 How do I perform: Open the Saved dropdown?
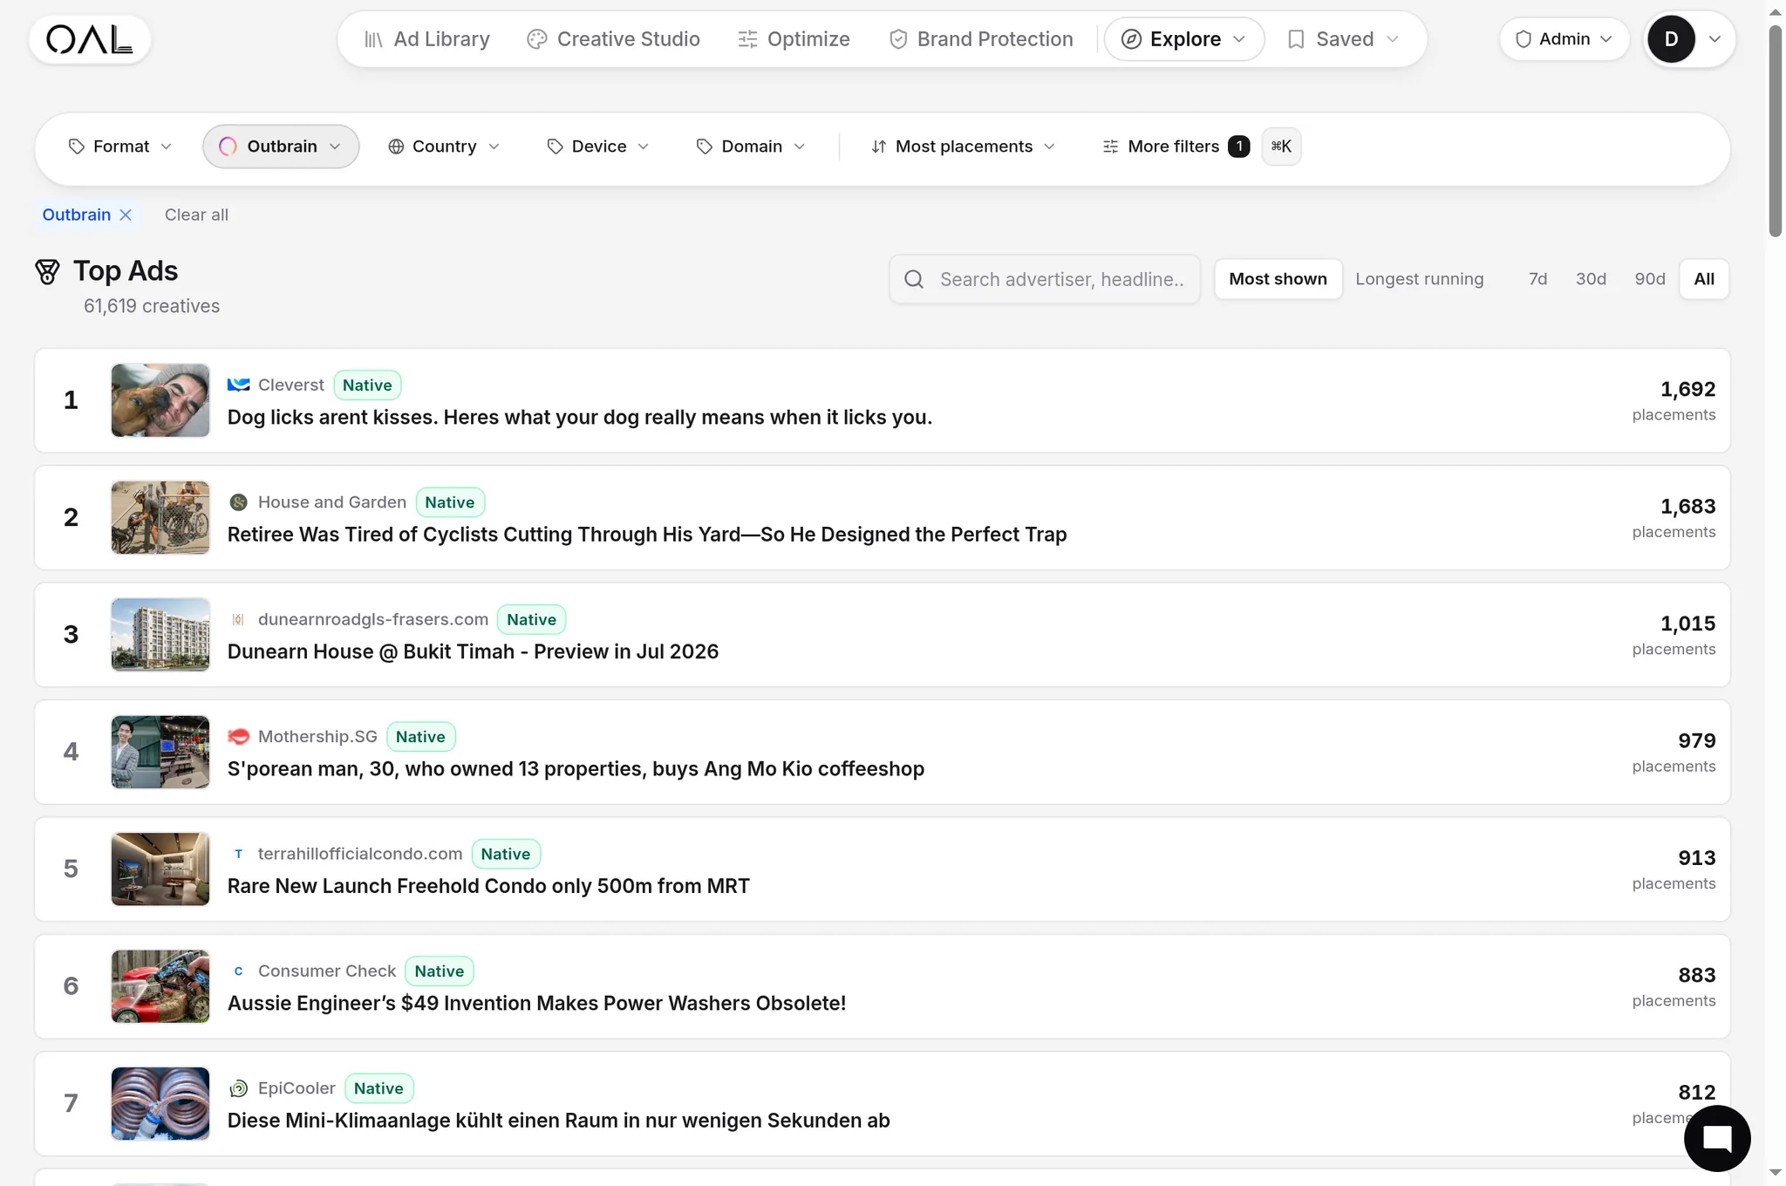point(1344,39)
